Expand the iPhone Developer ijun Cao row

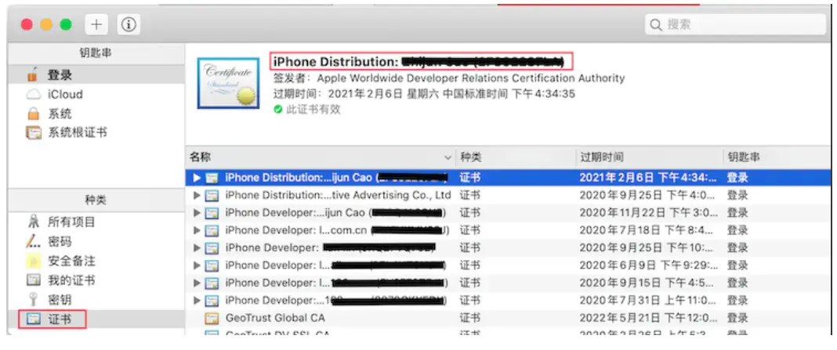(197, 213)
